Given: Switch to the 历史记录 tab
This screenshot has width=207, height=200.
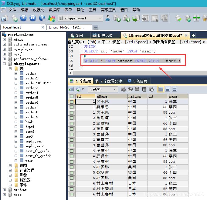Looking at the screenshot, I should coord(105,35).
